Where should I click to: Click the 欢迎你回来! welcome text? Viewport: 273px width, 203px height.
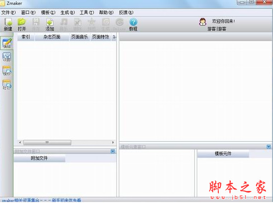point(223,21)
